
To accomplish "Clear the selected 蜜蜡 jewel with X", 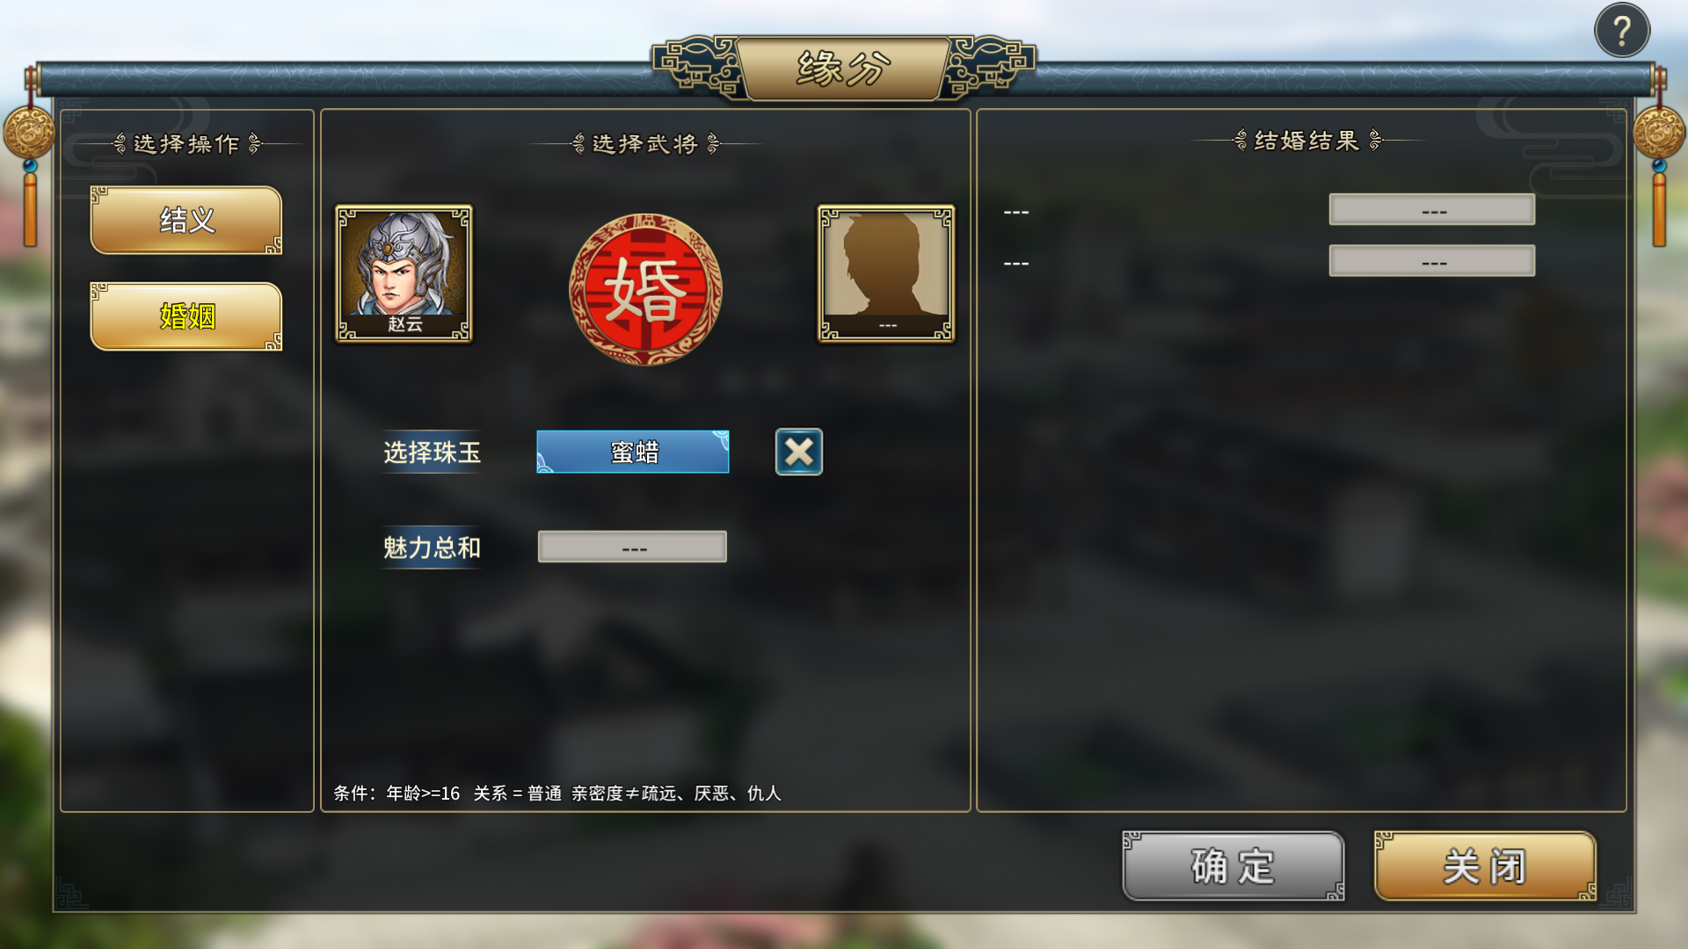I will point(798,452).
